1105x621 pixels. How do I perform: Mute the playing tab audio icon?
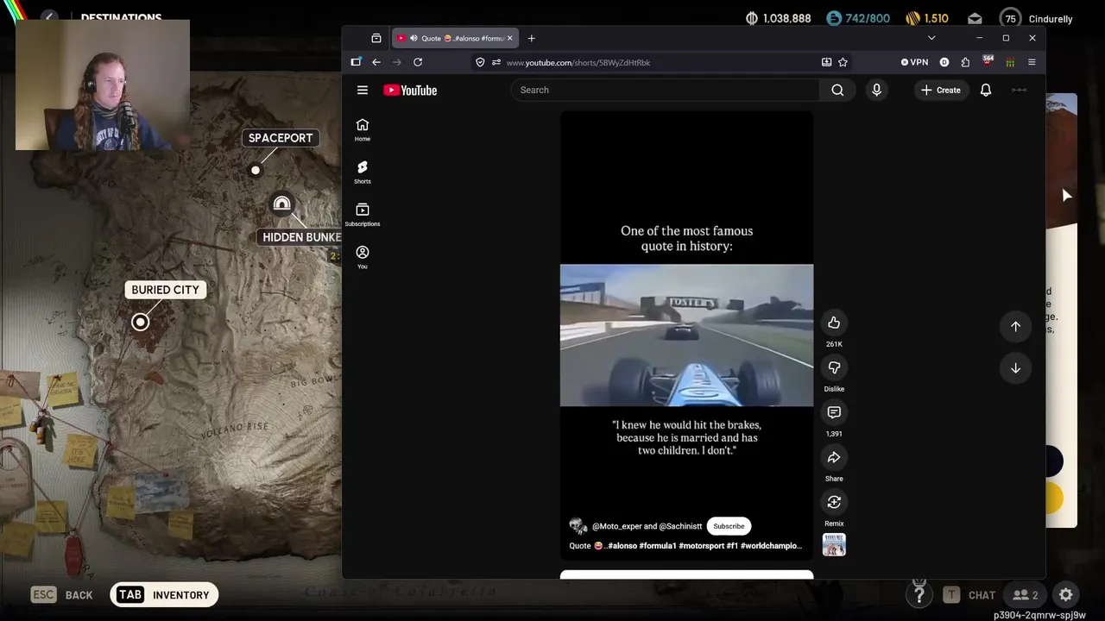[414, 38]
